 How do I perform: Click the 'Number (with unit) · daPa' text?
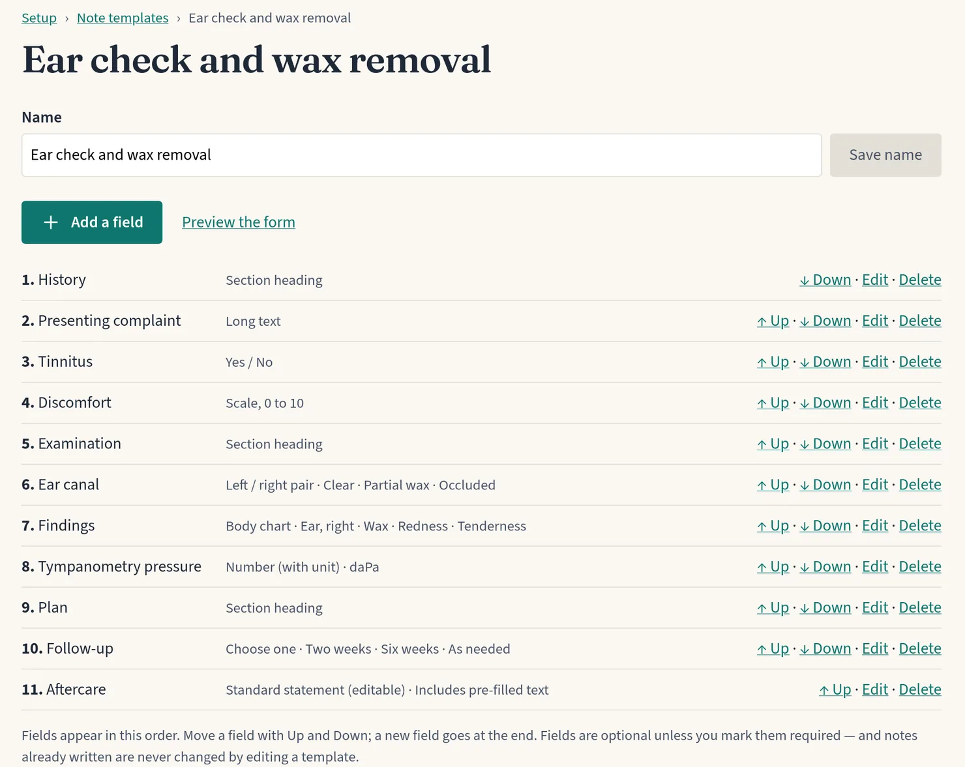303,567
